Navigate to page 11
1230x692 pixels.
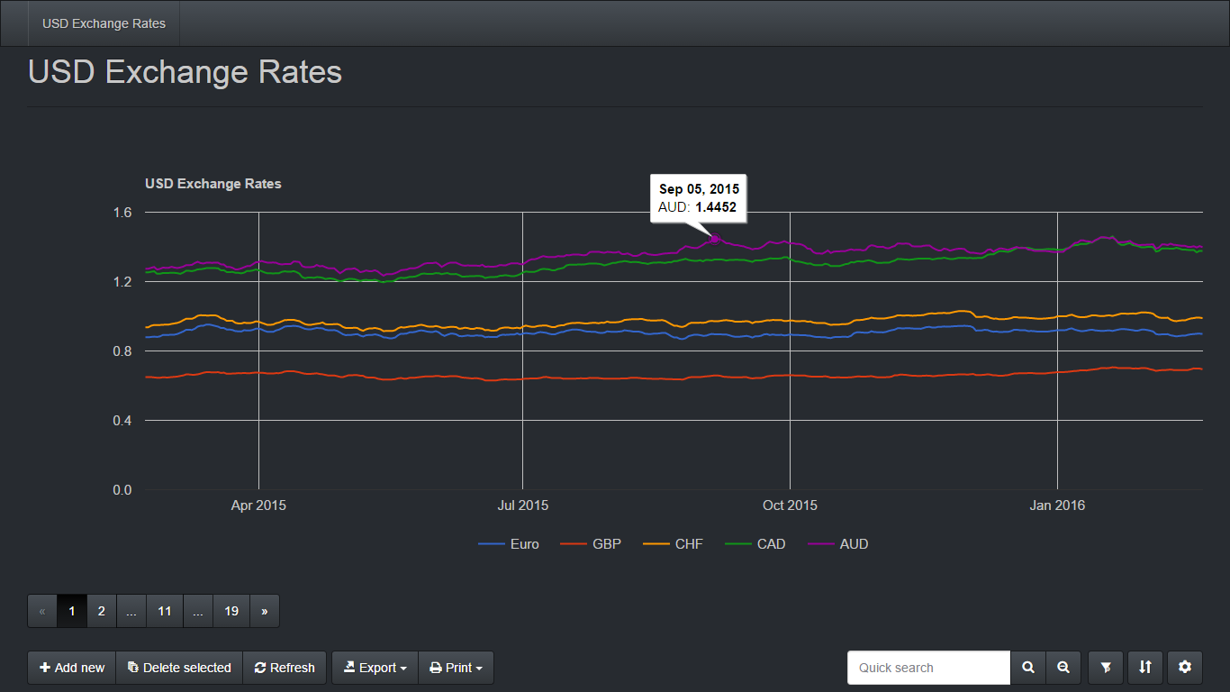165,611
